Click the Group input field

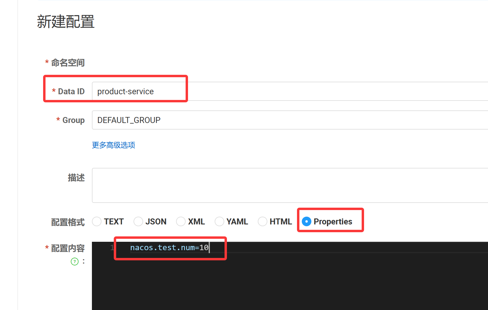(290, 120)
